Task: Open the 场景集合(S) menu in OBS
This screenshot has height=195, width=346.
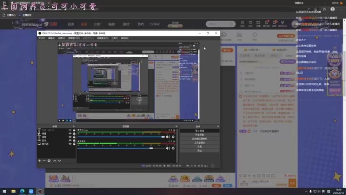Action: 103,38
